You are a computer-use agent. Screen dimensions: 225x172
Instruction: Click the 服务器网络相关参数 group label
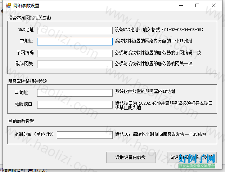click(x=28, y=81)
